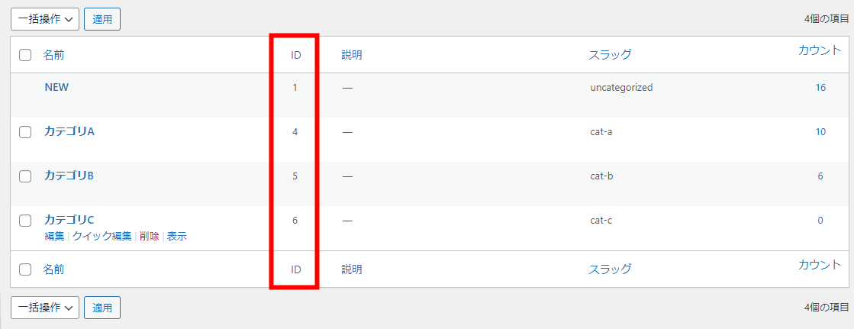
Task: Toggle the select-all checkbox in table footer
Action: click(x=25, y=269)
